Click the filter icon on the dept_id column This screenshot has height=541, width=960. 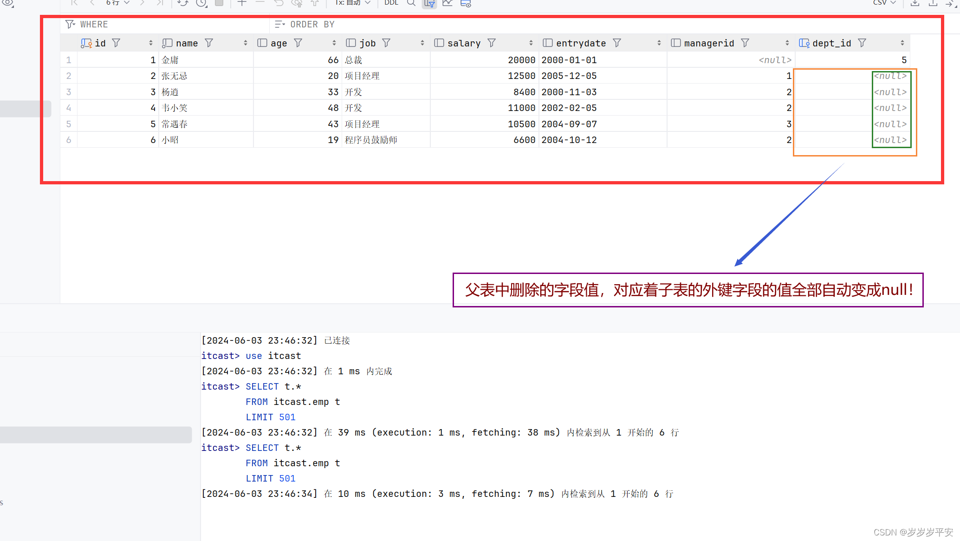862,43
